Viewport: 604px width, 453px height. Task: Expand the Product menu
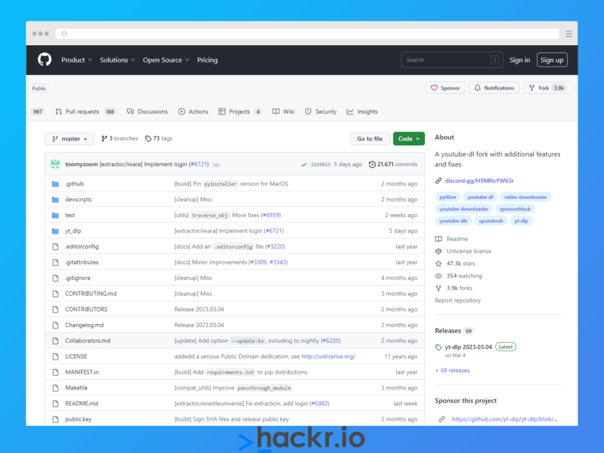point(77,60)
